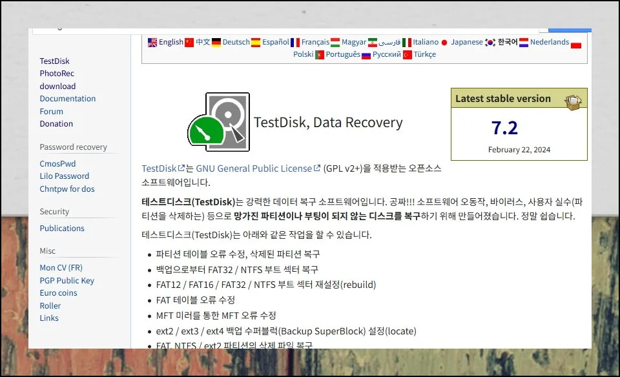Screen dimensions: 620x377
Task: Click the TestDisk hard drive logo image
Action: tap(219, 121)
